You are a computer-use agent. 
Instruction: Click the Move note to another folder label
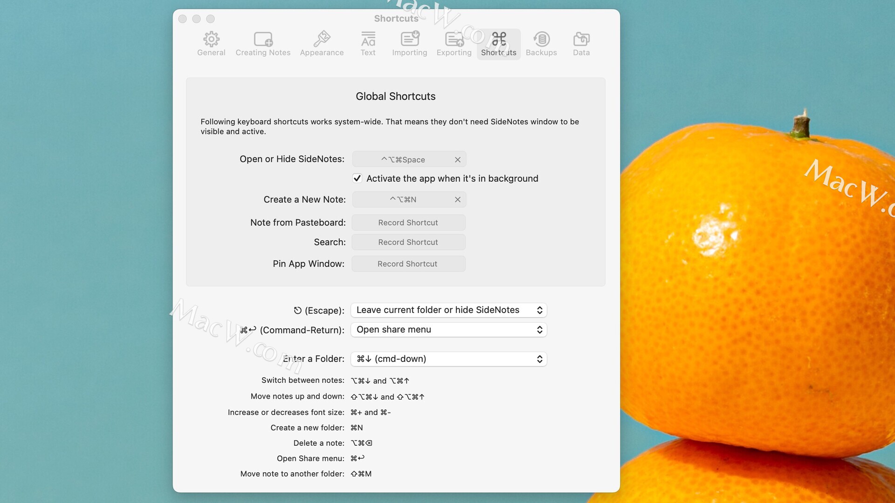pyautogui.click(x=292, y=474)
